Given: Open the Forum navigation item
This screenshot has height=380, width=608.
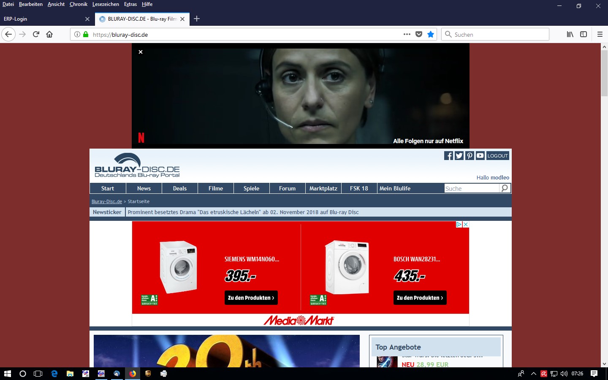Looking at the screenshot, I should pyautogui.click(x=288, y=188).
